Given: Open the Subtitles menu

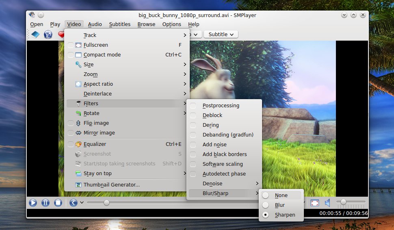Looking at the screenshot, I should [x=119, y=24].
